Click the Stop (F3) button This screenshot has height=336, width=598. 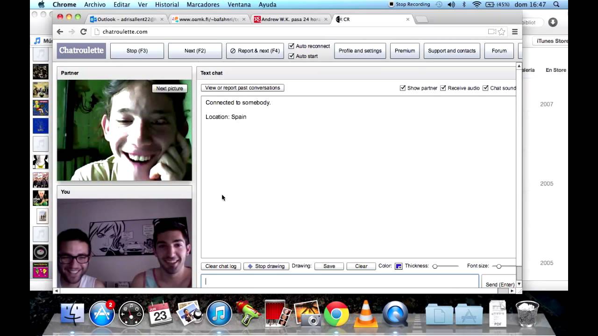pyautogui.click(x=137, y=51)
